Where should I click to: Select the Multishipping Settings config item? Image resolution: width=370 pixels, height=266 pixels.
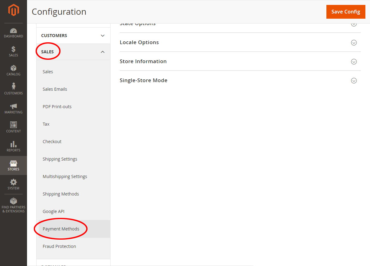(73, 177)
